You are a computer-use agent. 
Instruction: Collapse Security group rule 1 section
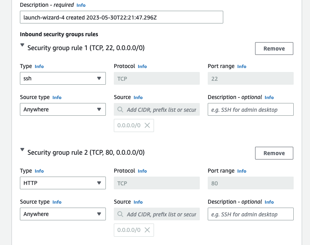(x=22, y=45)
